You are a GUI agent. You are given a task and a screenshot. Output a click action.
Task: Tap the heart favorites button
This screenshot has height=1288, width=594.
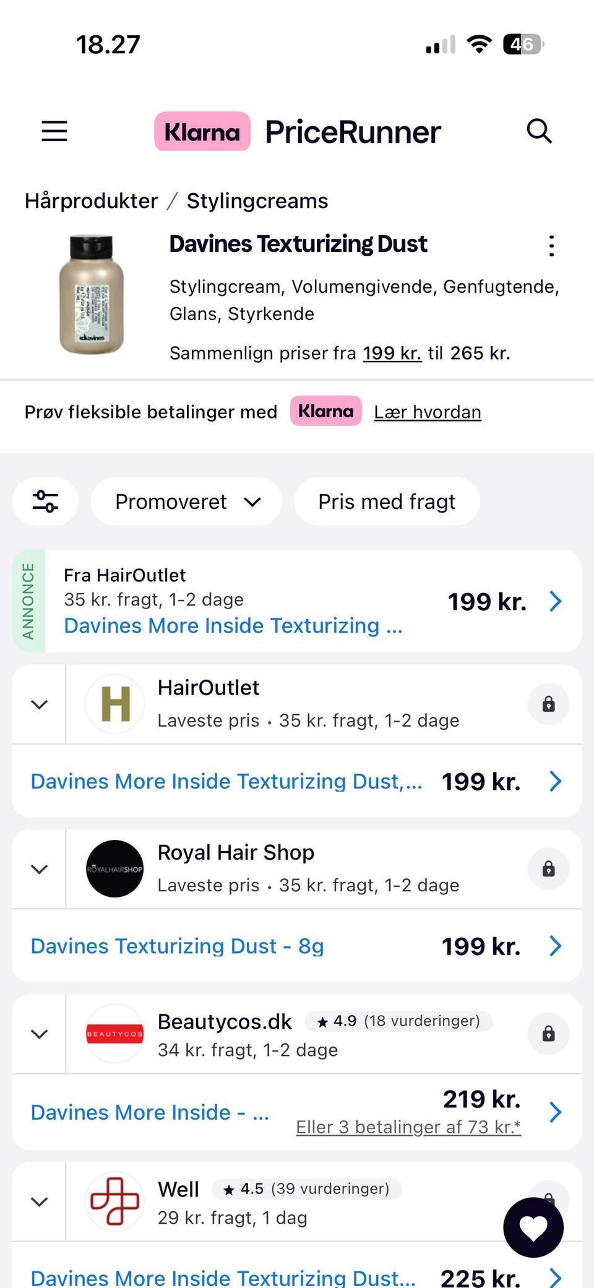point(533,1227)
